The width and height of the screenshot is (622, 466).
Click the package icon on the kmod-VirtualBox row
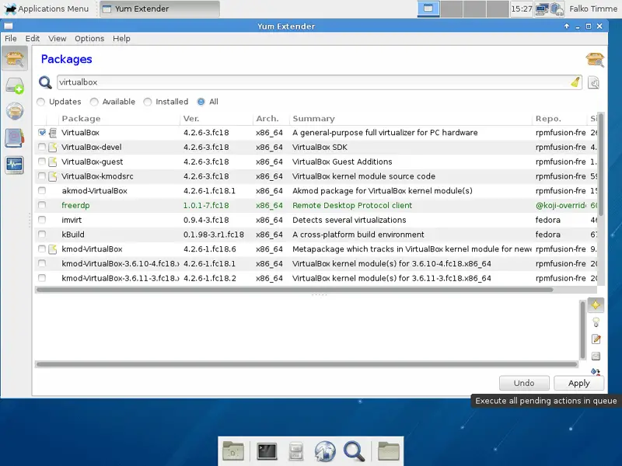coord(53,249)
